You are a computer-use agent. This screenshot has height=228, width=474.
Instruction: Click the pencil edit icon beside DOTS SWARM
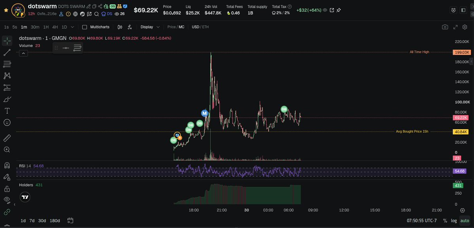[x=89, y=6]
